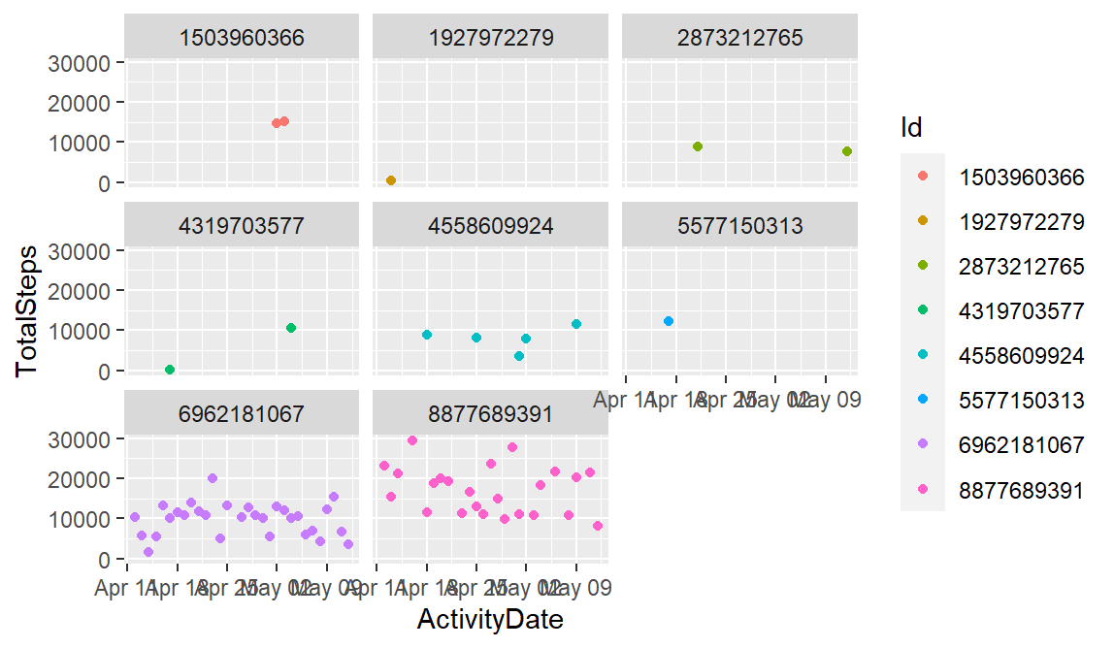
Task: Click the orange 1927972279 legend dot
Action: point(922,221)
